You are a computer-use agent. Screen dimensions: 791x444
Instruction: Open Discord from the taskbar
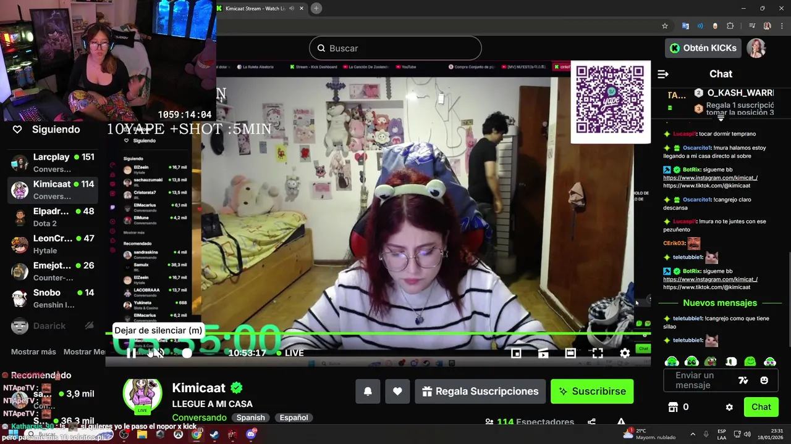[251, 434]
